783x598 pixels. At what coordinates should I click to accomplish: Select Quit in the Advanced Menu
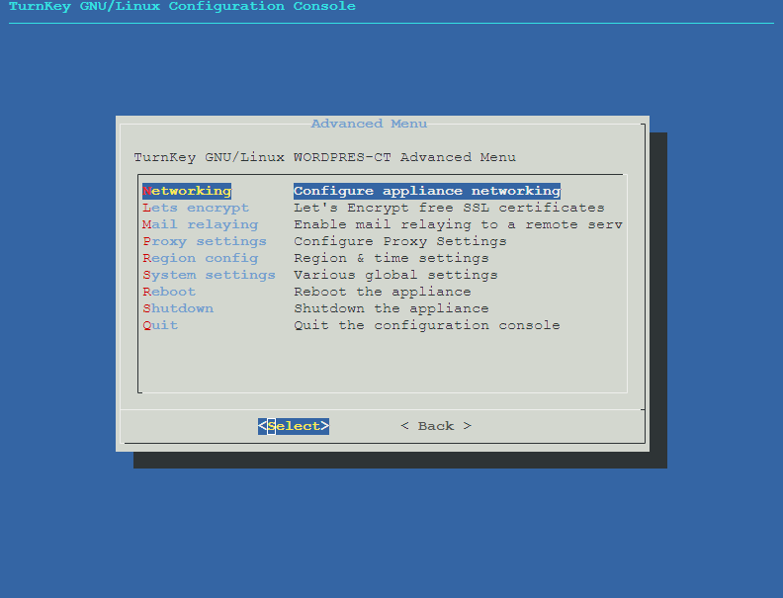[160, 325]
